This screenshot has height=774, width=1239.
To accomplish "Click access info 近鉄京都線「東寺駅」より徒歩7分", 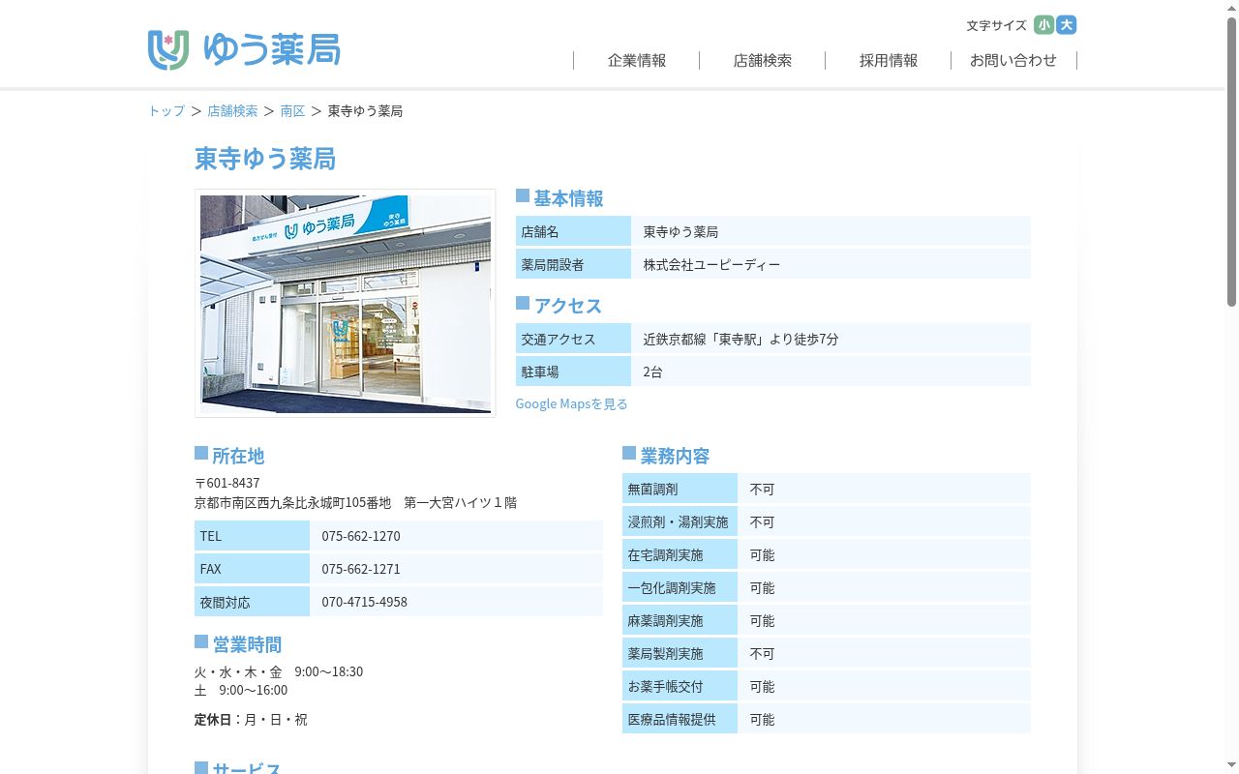I will [740, 340].
